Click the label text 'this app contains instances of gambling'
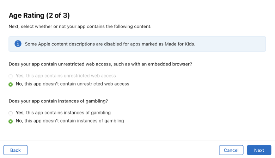The height and width of the screenshot is (158, 275). [x=68, y=113]
